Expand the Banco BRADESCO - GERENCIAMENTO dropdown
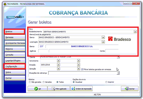 (103, 37)
